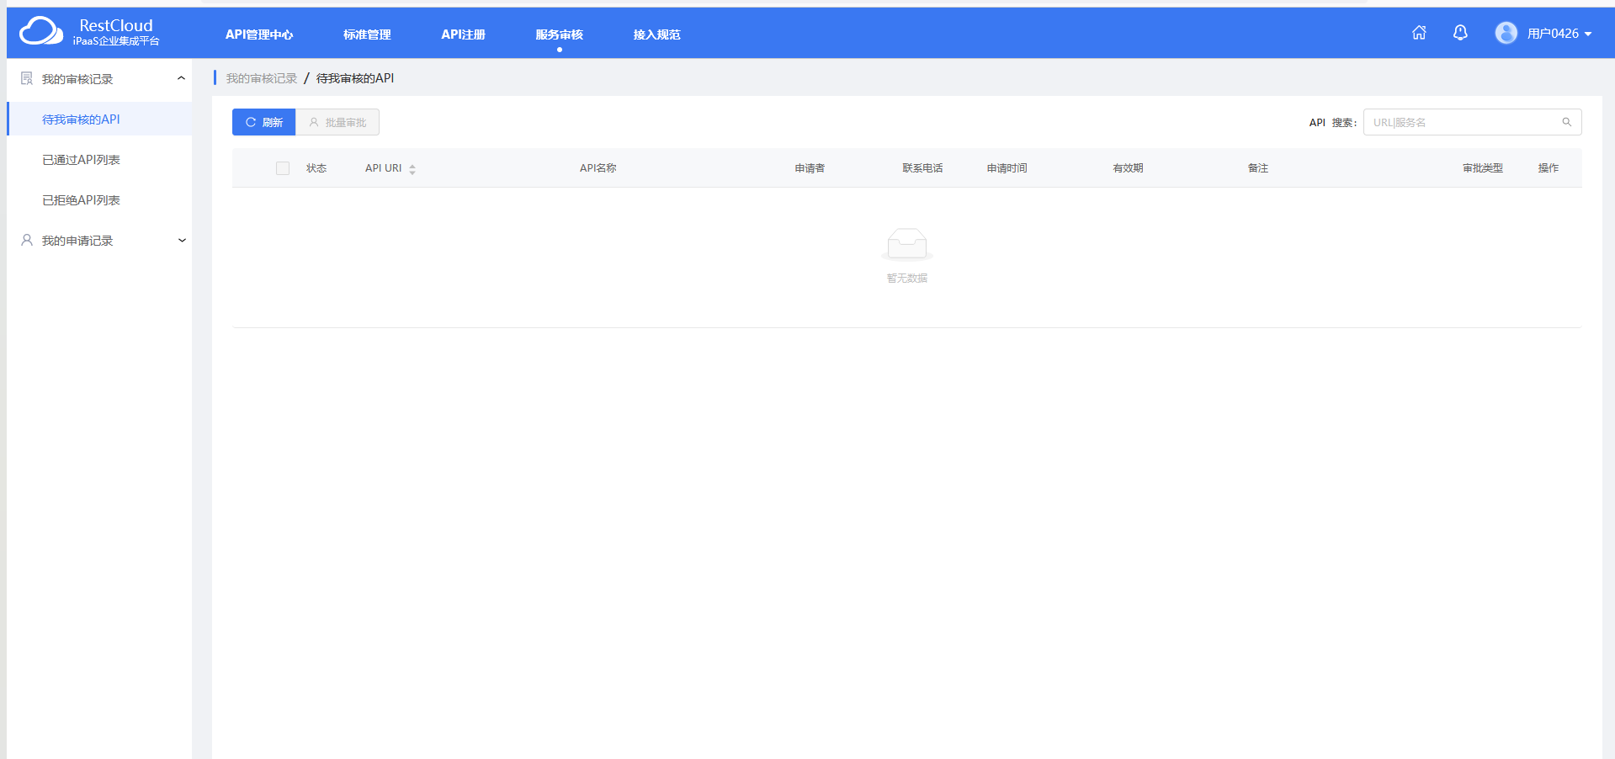This screenshot has height=759, width=1615.
Task: Open the 服务审核 tab
Action: click(559, 34)
